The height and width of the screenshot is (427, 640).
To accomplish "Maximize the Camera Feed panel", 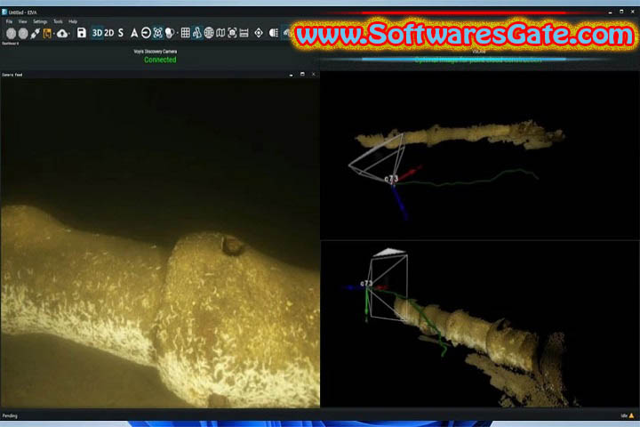I will click(x=302, y=75).
